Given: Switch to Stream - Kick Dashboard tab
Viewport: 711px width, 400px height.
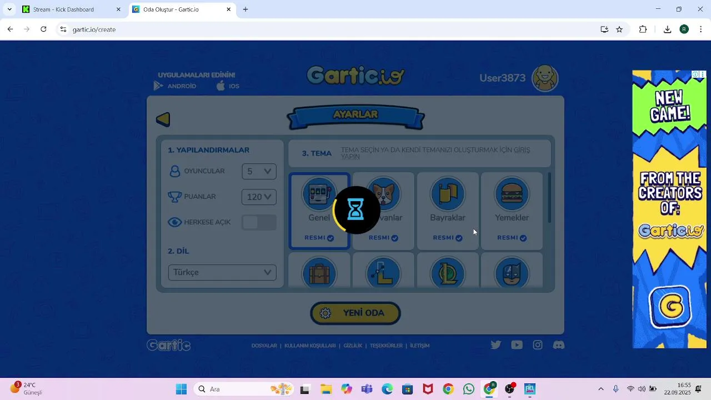Looking at the screenshot, I should [x=71, y=9].
